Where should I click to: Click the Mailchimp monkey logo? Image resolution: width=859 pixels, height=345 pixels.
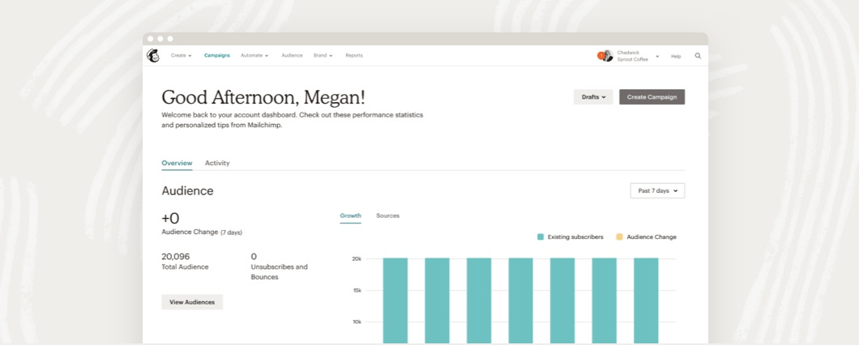tap(153, 56)
